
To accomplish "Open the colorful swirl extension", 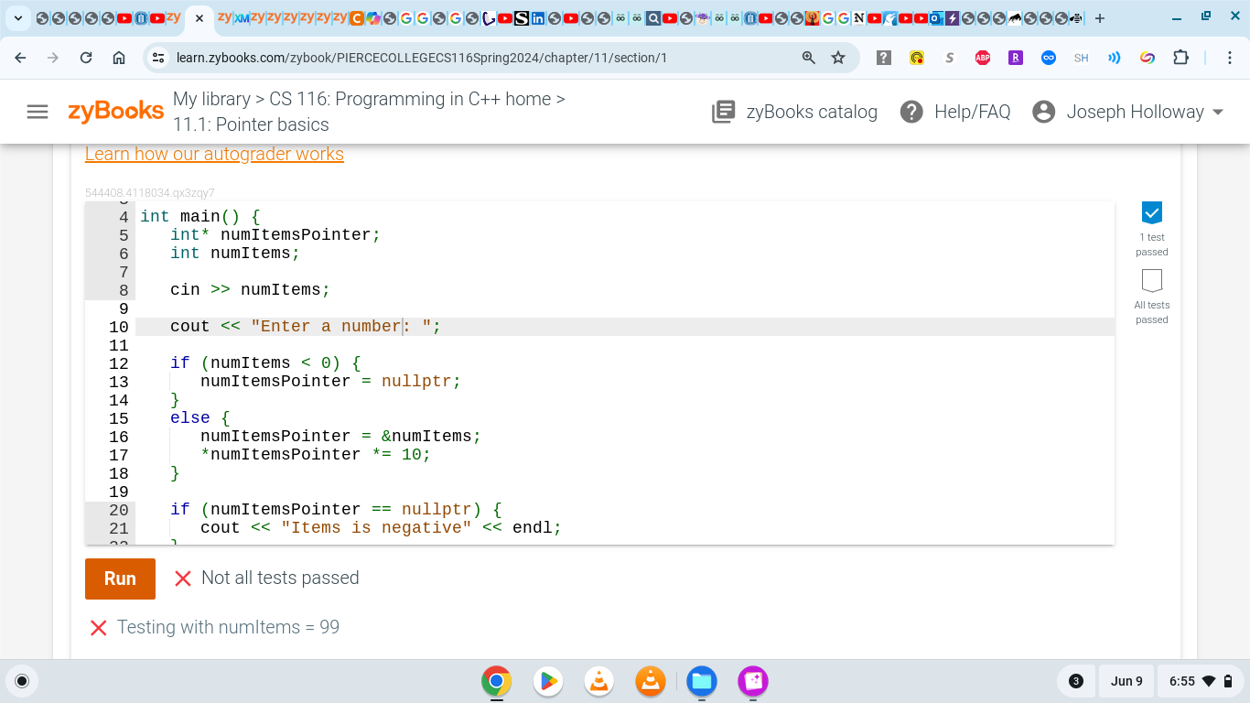I will coord(1148,58).
